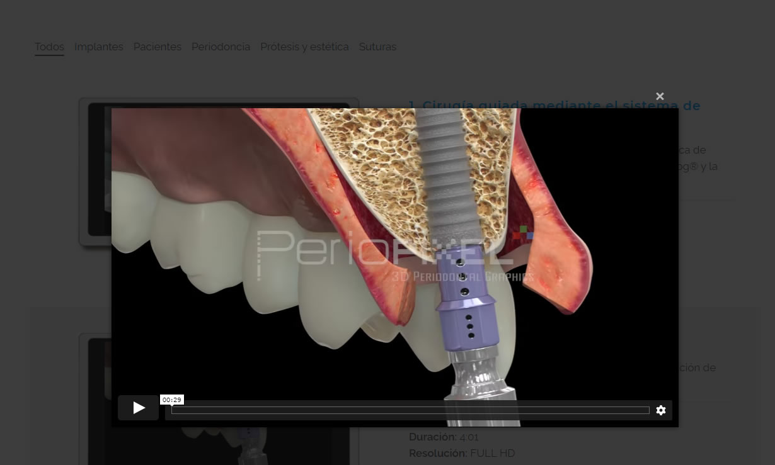Seek along the video progress bar

pos(410,410)
